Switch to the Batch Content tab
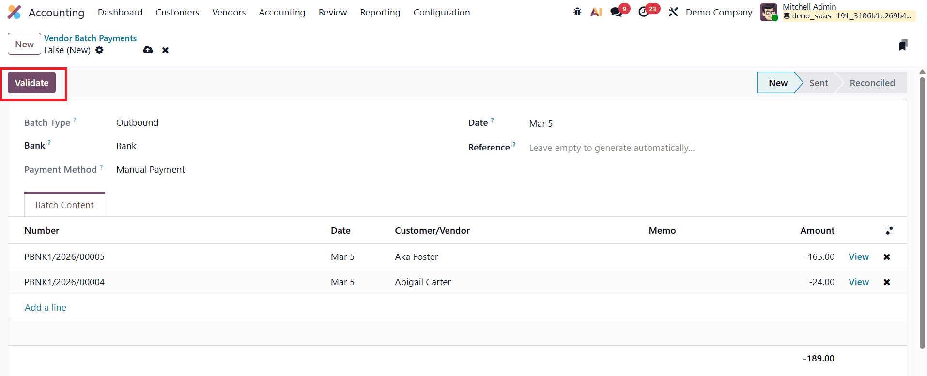 (64, 205)
